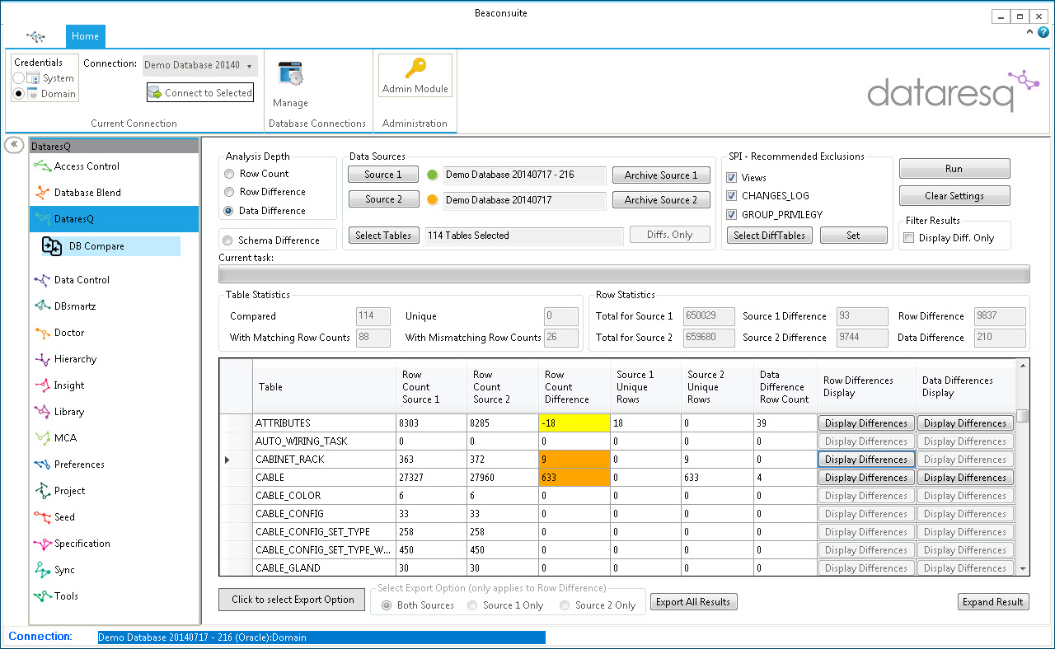This screenshot has height=649, width=1055.
Task: Click the Select DiffTables button
Action: coord(770,236)
